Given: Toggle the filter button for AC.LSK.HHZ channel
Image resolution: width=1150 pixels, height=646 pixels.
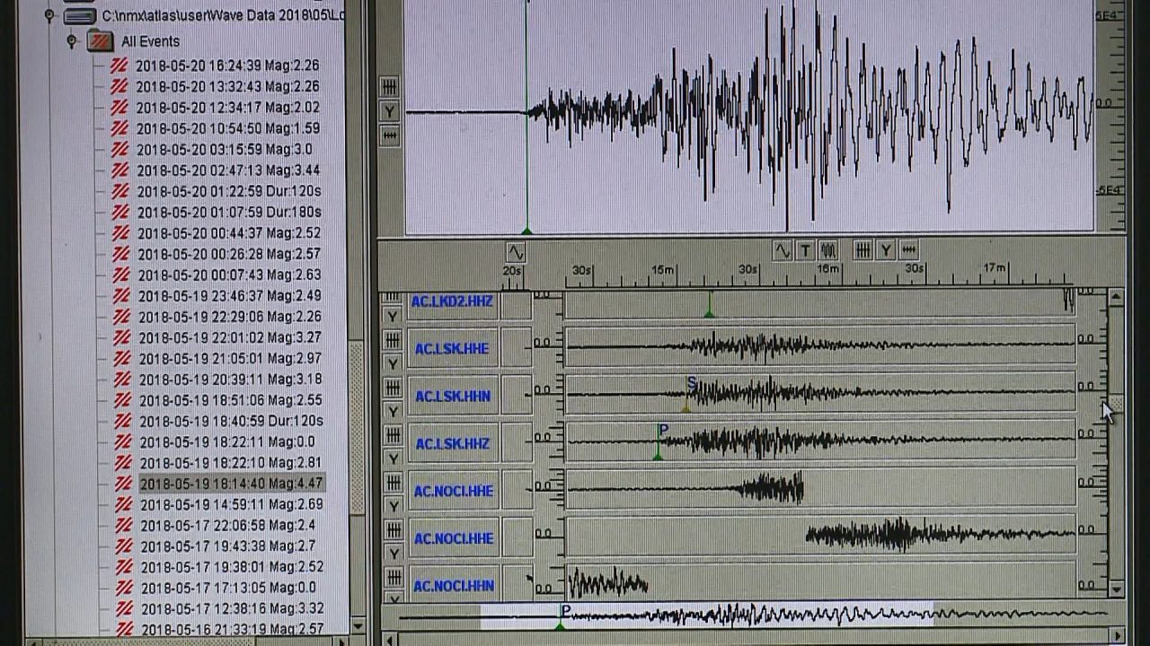Looking at the screenshot, I should (x=393, y=435).
